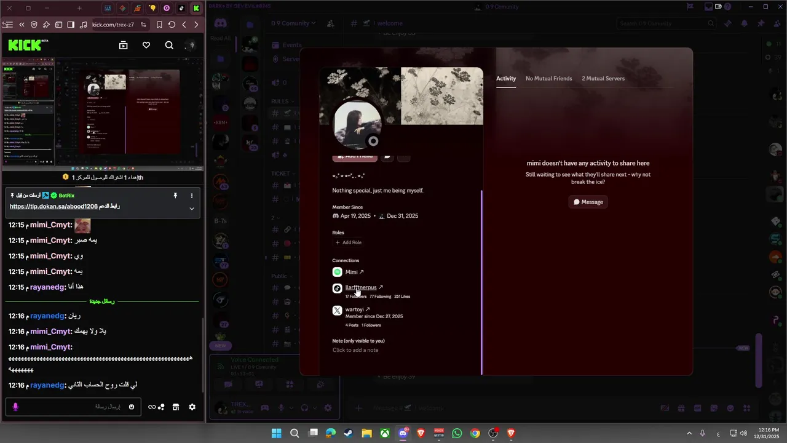Viewport: 787px width, 443px height.
Task: Switch to 2 Mutual Servers tab
Action: pos(603,79)
